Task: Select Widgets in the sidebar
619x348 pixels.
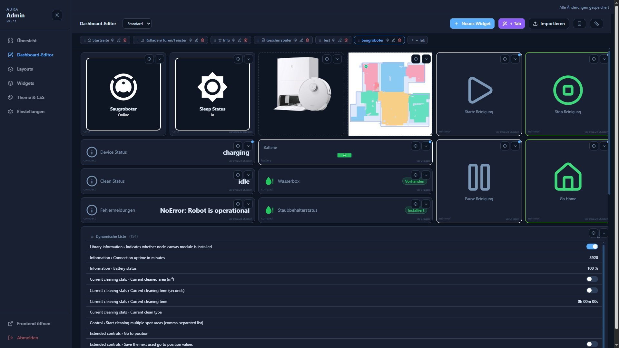Action: pos(25,83)
